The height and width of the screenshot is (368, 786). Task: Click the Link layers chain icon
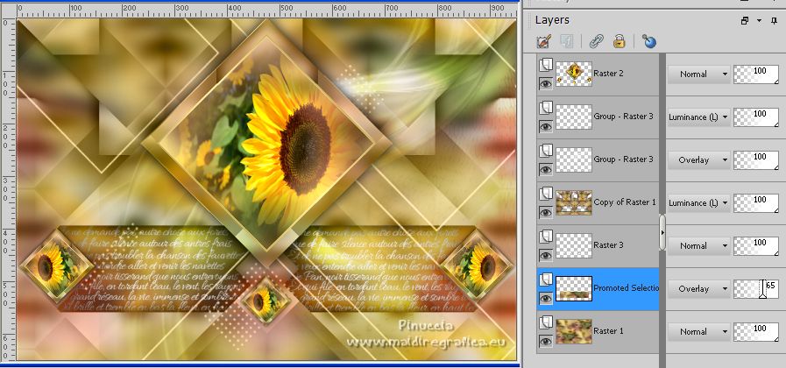click(x=596, y=41)
